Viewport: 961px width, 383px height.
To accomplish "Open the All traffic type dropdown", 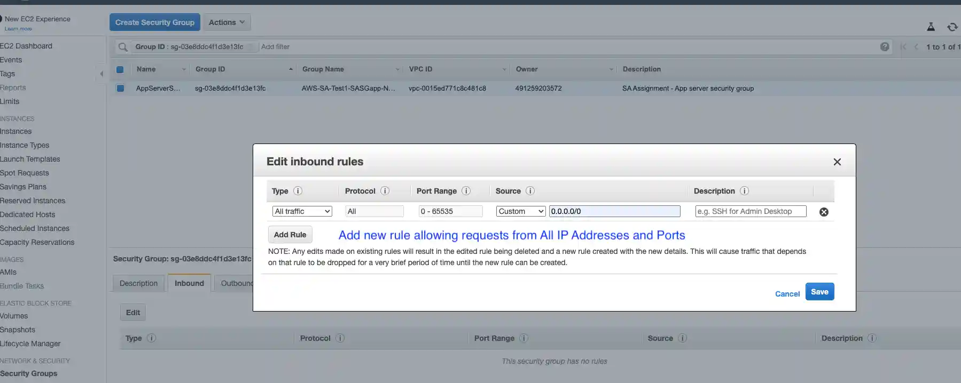I will 302,211.
